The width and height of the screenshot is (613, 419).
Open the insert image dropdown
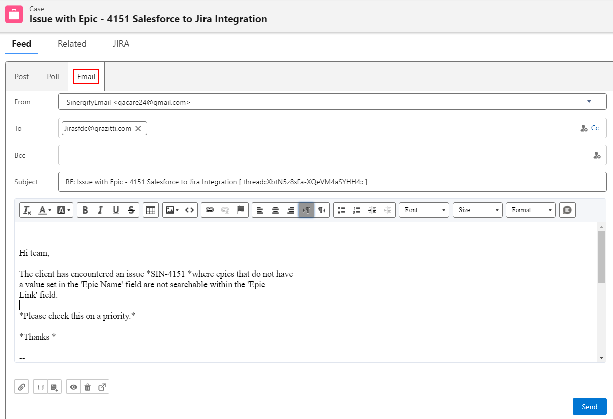172,210
